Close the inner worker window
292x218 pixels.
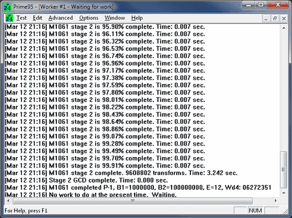[284, 18]
